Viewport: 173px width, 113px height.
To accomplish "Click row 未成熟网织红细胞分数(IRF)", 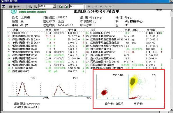I will (x=124, y=68).
